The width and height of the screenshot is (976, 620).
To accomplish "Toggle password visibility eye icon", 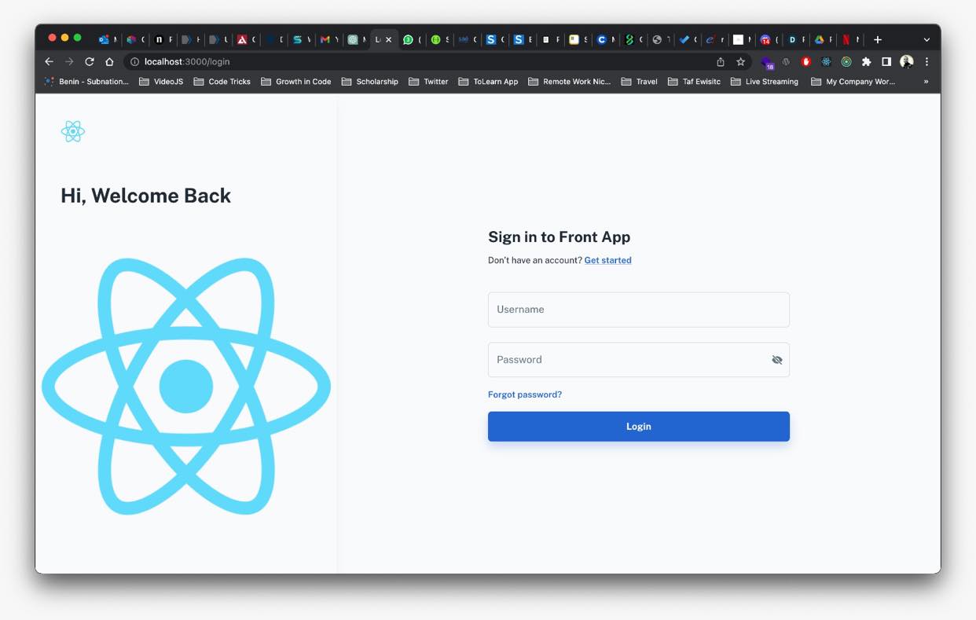I will click(776, 360).
